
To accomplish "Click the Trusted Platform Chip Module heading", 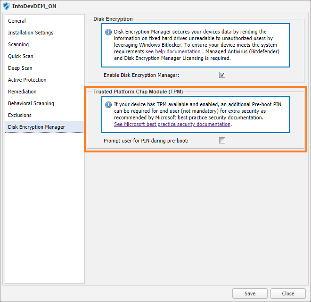I will (x=138, y=92).
